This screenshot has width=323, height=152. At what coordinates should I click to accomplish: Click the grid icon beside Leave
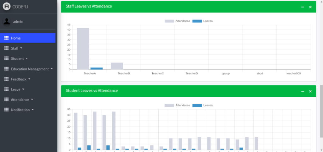click(6, 89)
